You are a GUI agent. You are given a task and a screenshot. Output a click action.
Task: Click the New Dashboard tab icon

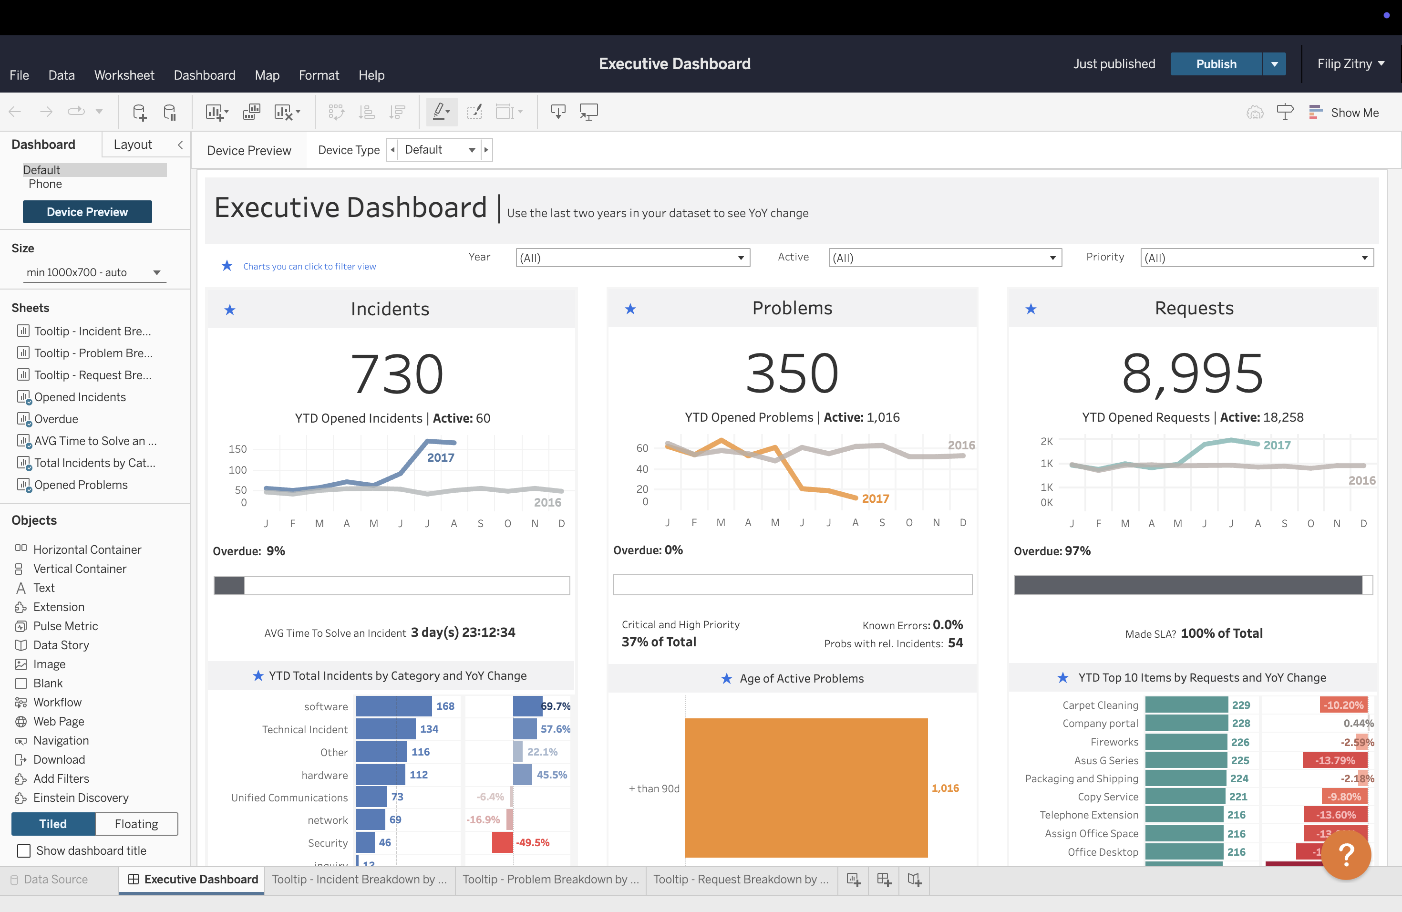coord(884,880)
